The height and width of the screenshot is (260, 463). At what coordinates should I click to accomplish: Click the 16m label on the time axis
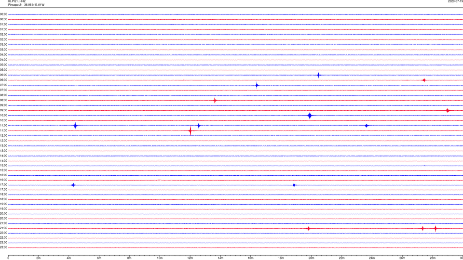[251, 258]
